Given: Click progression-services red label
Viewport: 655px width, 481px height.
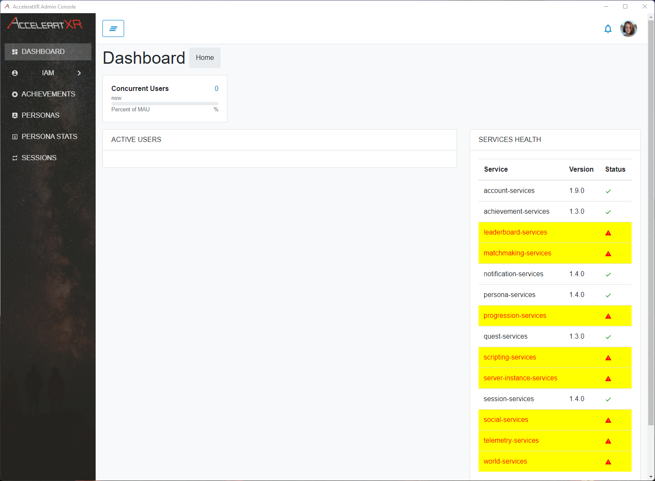Looking at the screenshot, I should (515, 316).
